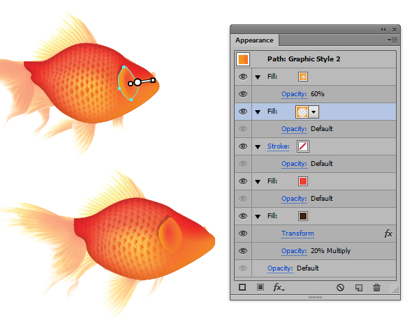Collapse the Stroke attribute disclosure triangle
Image resolution: width=419 pixels, height=327 pixels.
pyautogui.click(x=258, y=146)
